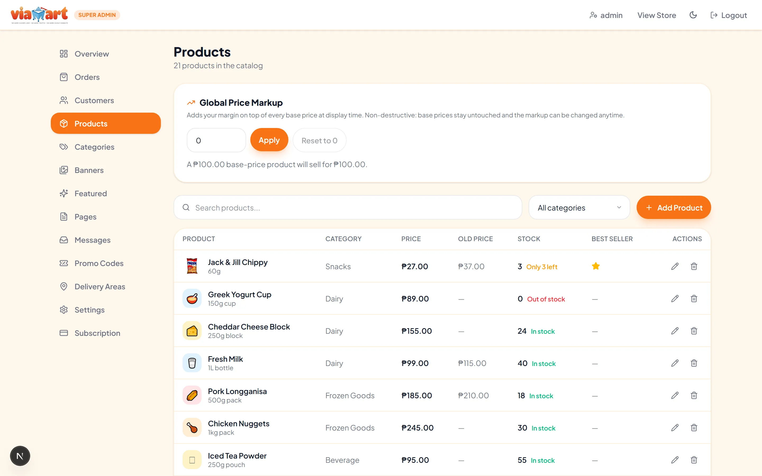This screenshot has height=476, width=762.
Task: Click the Overview grid icon
Action: (x=63, y=54)
